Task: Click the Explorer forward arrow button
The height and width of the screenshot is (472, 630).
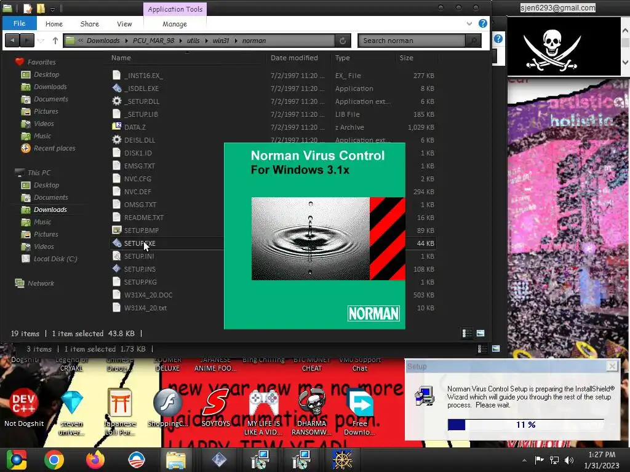Action: tap(27, 40)
